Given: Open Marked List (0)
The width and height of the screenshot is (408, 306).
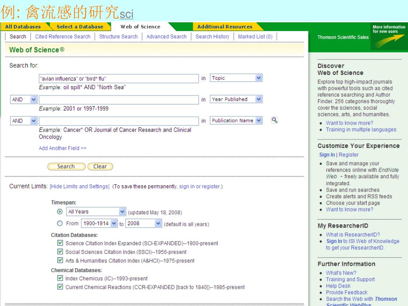Looking at the screenshot, I should (255, 36).
